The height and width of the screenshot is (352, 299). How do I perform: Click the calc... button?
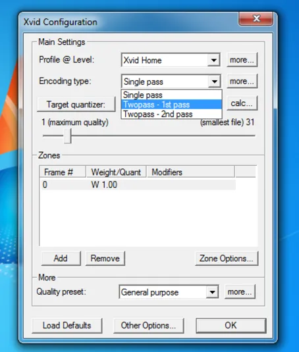[242, 103]
